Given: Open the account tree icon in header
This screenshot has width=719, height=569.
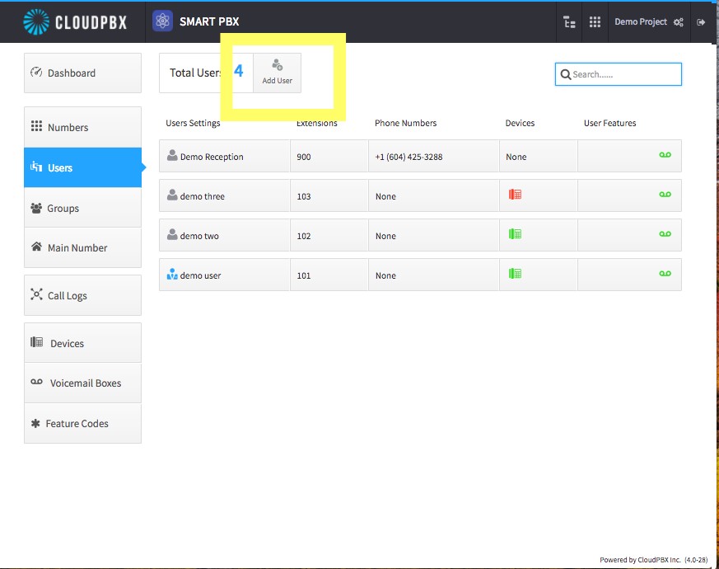Looking at the screenshot, I should pos(569,22).
